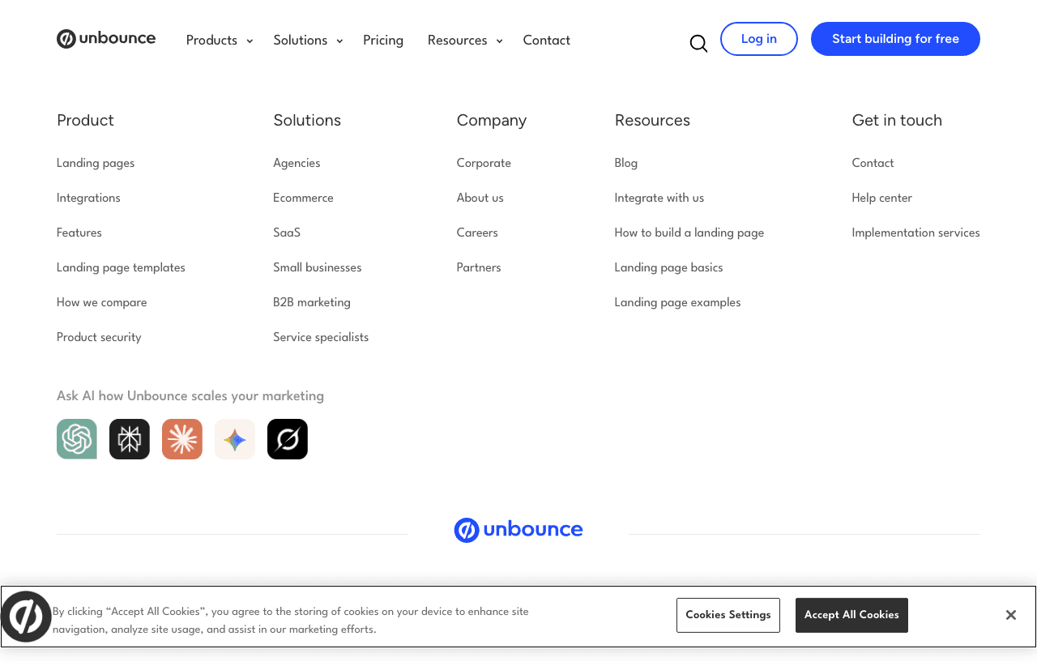This screenshot has width=1037, height=666.
Task: Click the centered Unbounce footer logo
Action: click(518, 529)
